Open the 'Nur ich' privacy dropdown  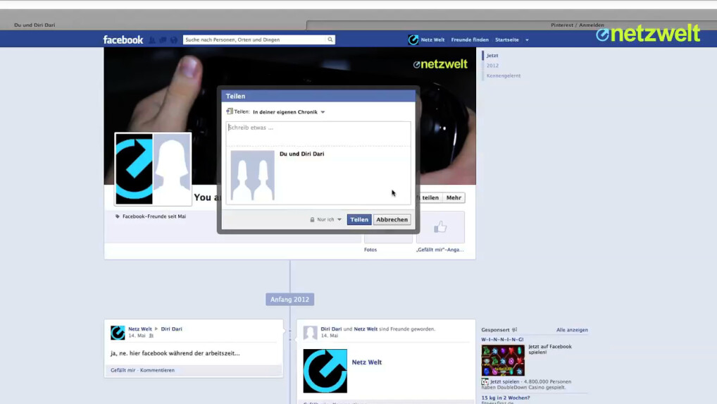click(x=326, y=220)
